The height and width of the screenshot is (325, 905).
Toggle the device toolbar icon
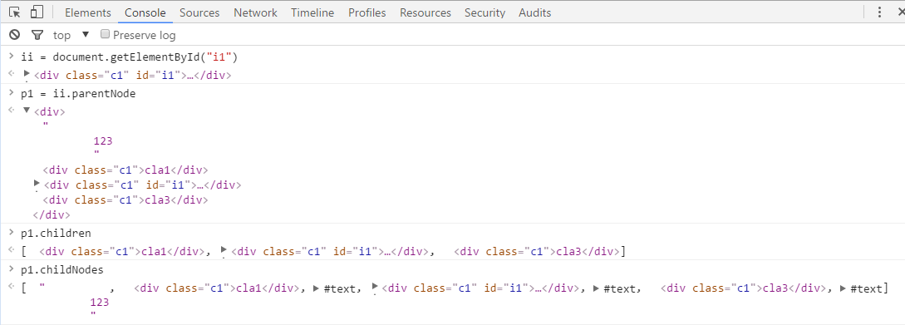coord(37,12)
